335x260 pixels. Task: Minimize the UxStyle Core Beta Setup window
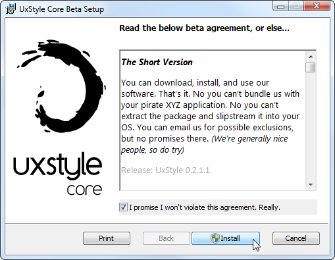pyautogui.click(x=281, y=6)
